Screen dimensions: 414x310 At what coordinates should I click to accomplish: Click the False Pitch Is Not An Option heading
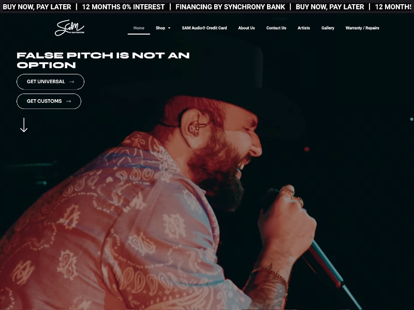[103, 60]
